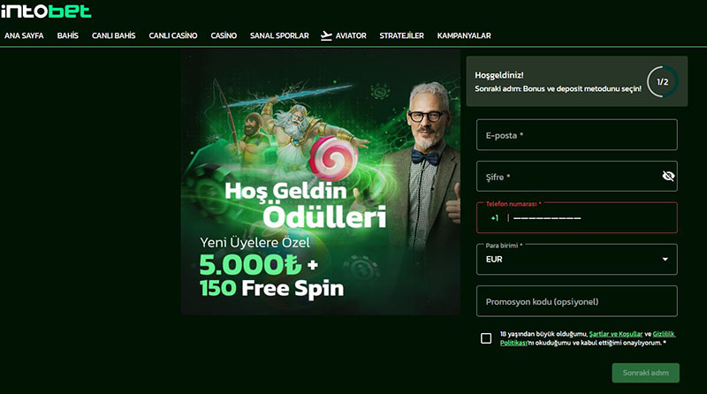
Task: Open the CANLI CASİNO menu item
Action: [173, 35]
